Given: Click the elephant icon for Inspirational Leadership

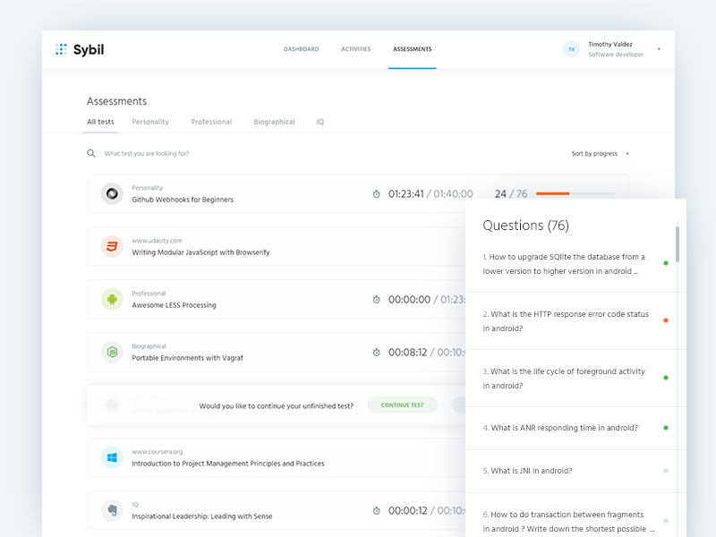Looking at the screenshot, I should click(112, 510).
